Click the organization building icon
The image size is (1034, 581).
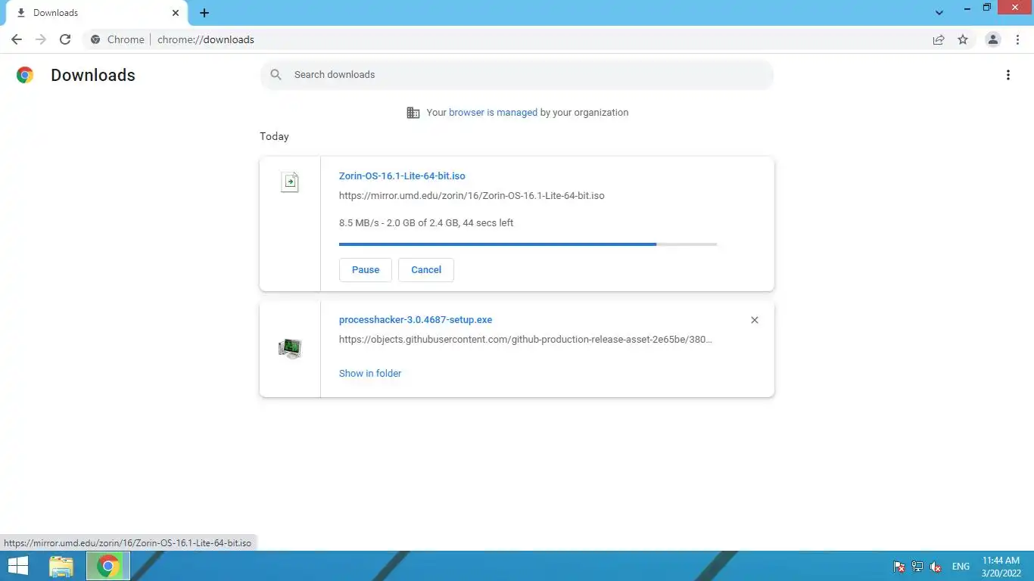click(x=413, y=113)
